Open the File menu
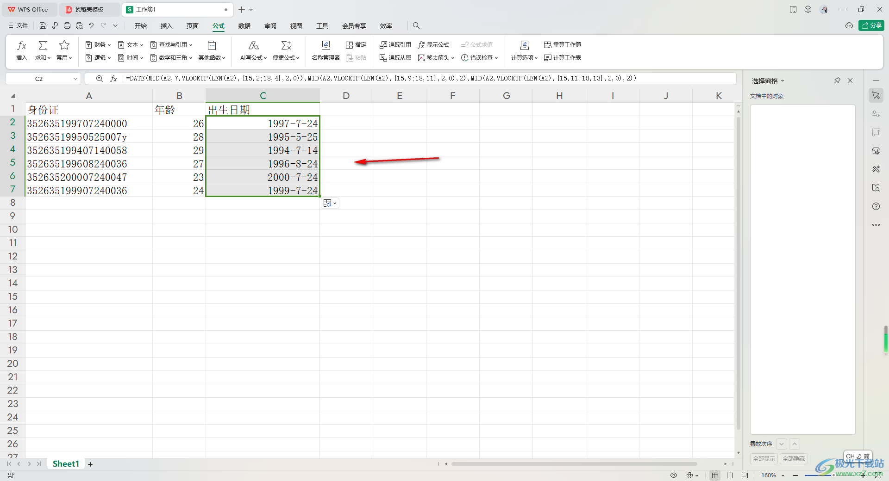Viewport: 889px width, 481px height. pos(19,26)
